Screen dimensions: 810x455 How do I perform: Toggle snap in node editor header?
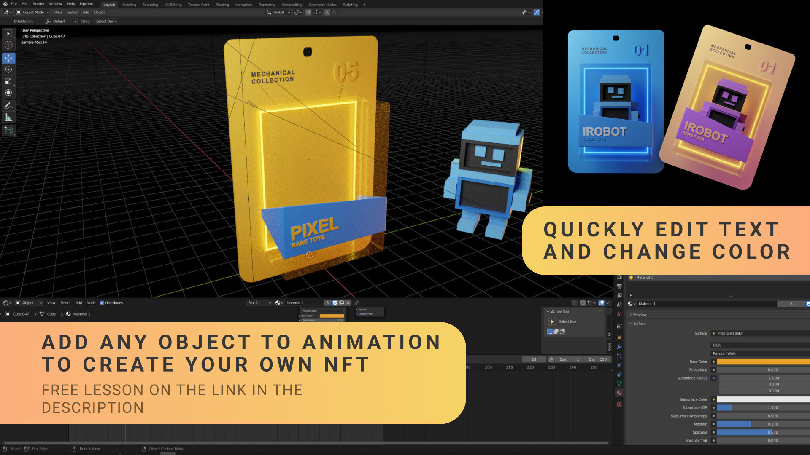tap(583, 303)
